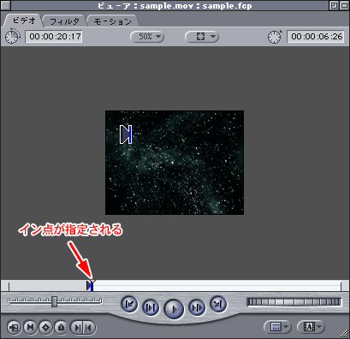Jump to previous edit point button
The height and width of the screenshot is (339, 350).
tap(129, 304)
